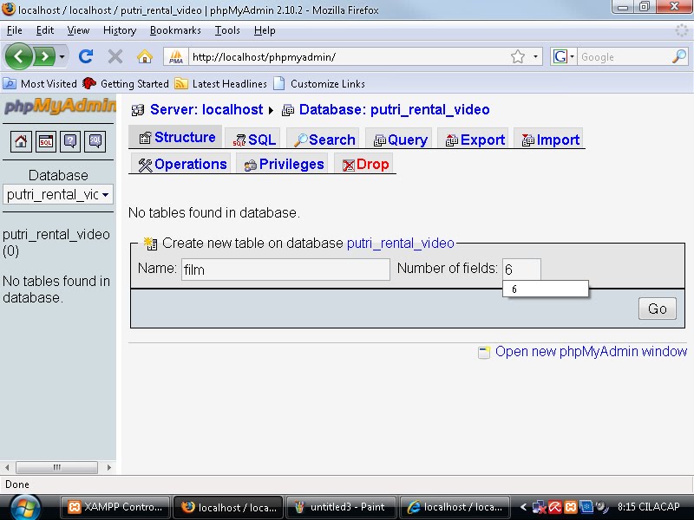
Task: Switch to the Export tab
Action: pyautogui.click(x=475, y=140)
